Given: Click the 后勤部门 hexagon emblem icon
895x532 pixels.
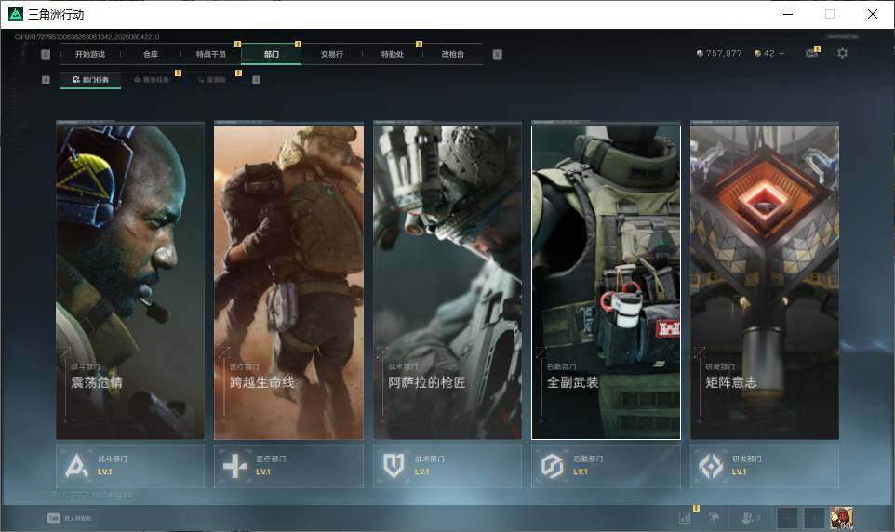Looking at the screenshot, I should point(552,466).
